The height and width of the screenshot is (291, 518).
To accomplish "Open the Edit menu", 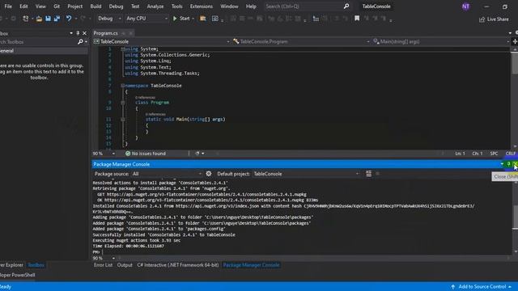I will 23,6.
